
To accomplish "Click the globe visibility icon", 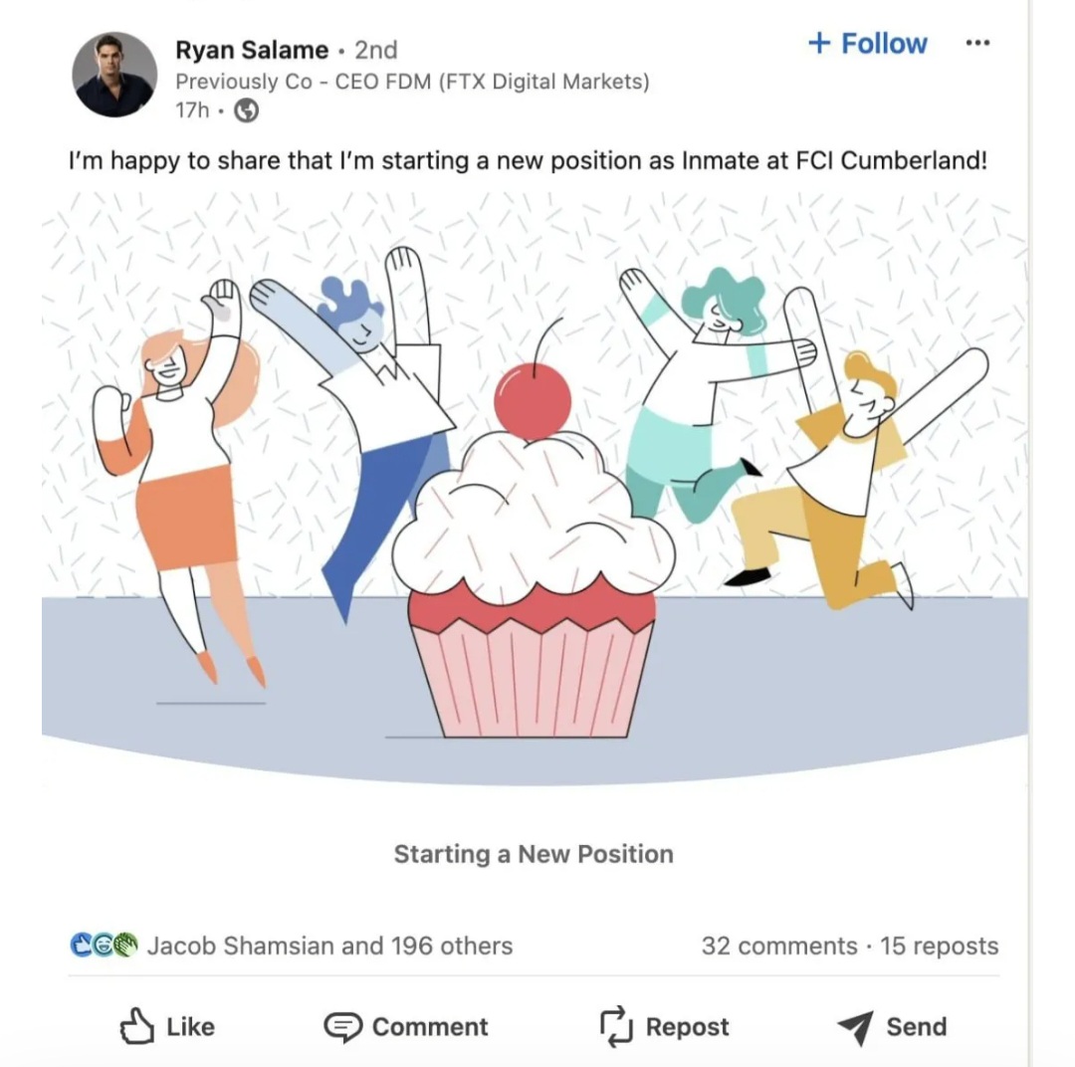I will pyautogui.click(x=246, y=110).
